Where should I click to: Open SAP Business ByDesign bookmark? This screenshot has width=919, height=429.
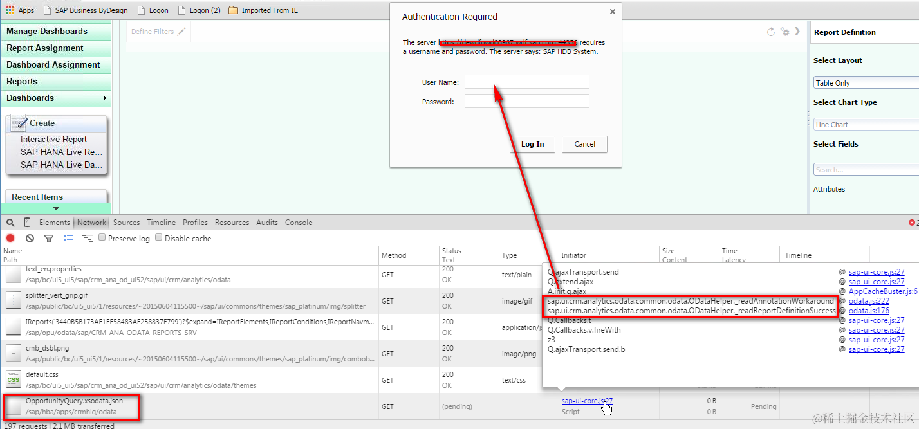click(x=86, y=10)
